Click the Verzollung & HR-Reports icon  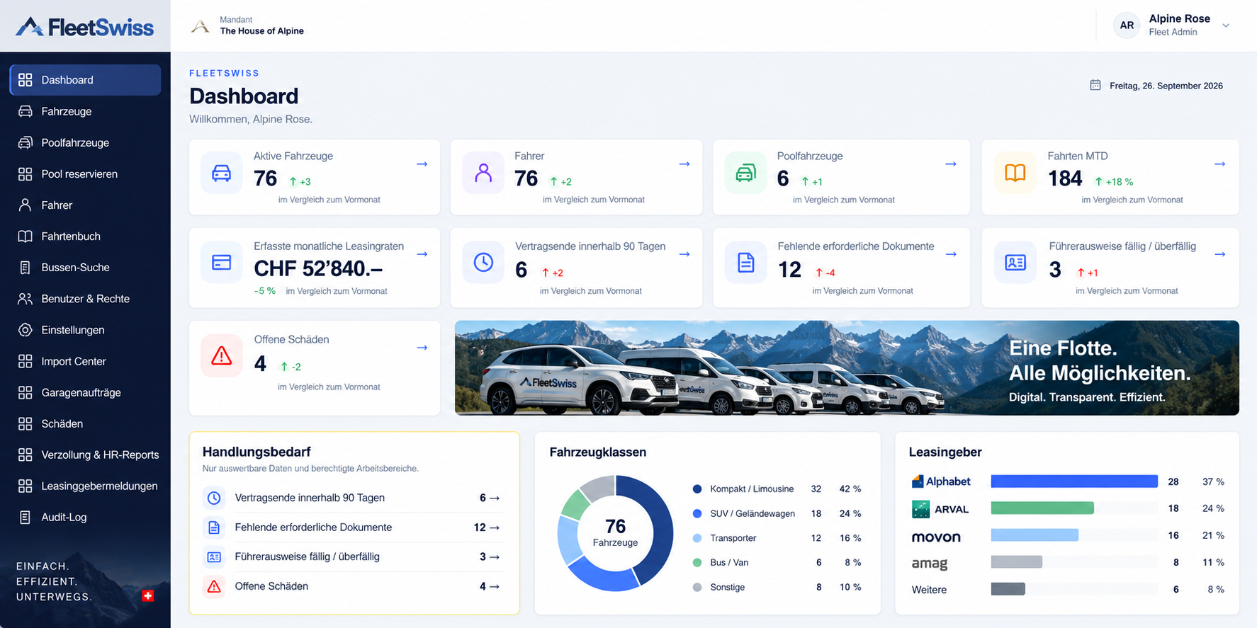[x=25, y=455]
